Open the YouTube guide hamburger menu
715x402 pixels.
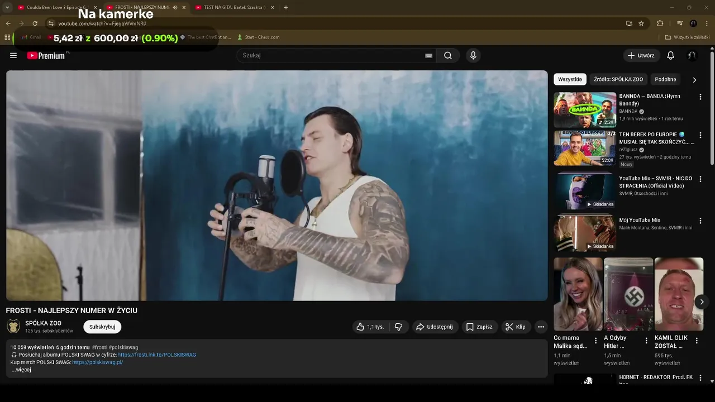[13, 55]
